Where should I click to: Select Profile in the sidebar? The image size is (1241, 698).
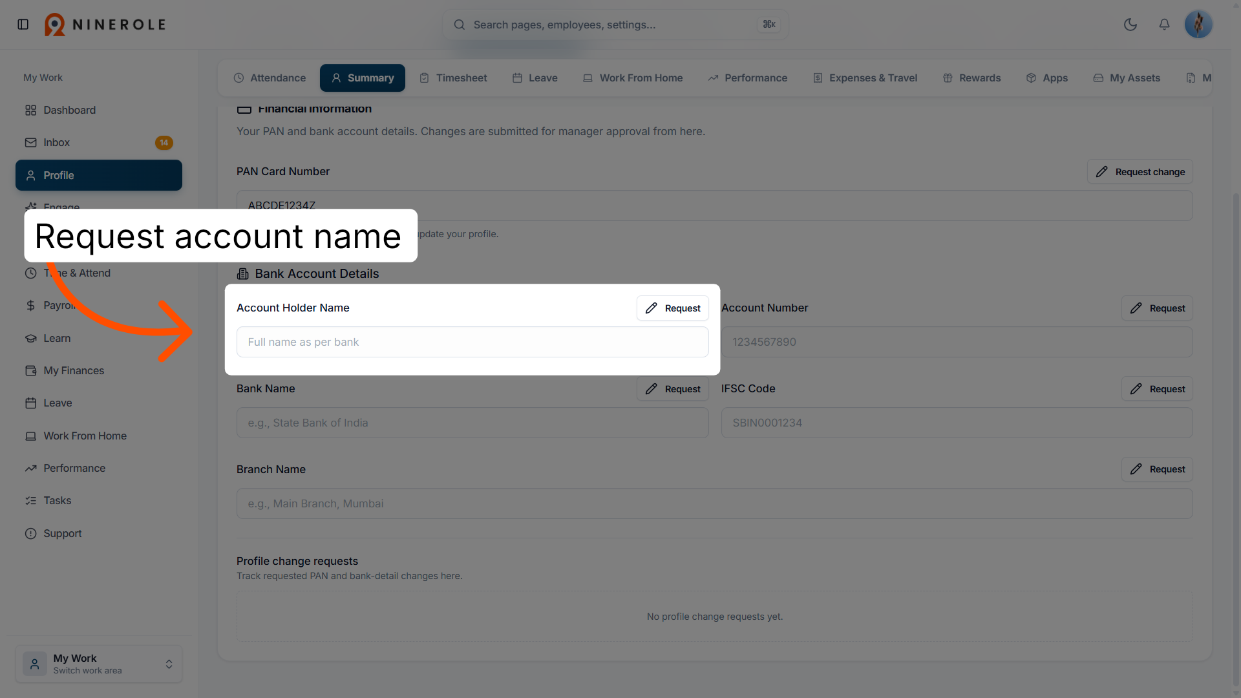tap(99, 175)
